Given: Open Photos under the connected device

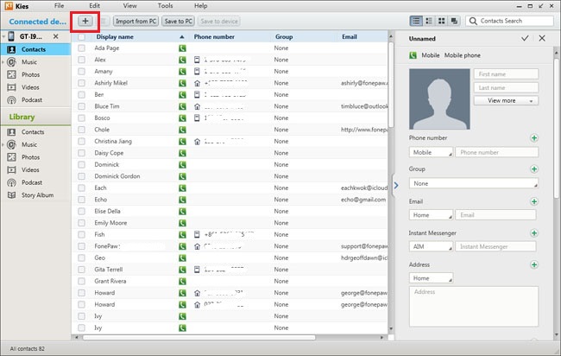Looking at the screenshot, I should [x=30, y=74].
